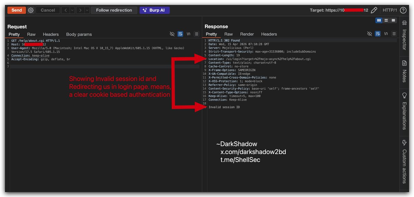Open the Request Headers tab
414x197 pixels.
[51, 34]
